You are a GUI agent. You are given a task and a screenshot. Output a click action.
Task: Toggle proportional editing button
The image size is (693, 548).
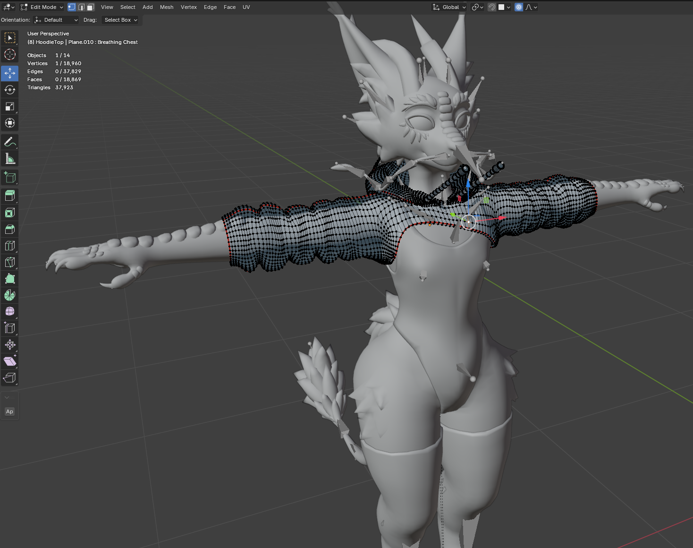tap(519, 7)
